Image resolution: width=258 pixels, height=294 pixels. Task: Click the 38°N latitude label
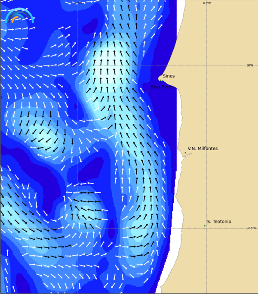pyautogui.click(x=250, y=65)
